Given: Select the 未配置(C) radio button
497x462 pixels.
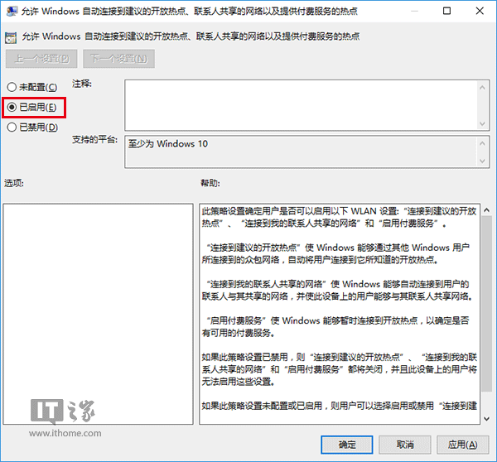Looking at the screenshot, I should pyautogui.click(x=12, y=87).
